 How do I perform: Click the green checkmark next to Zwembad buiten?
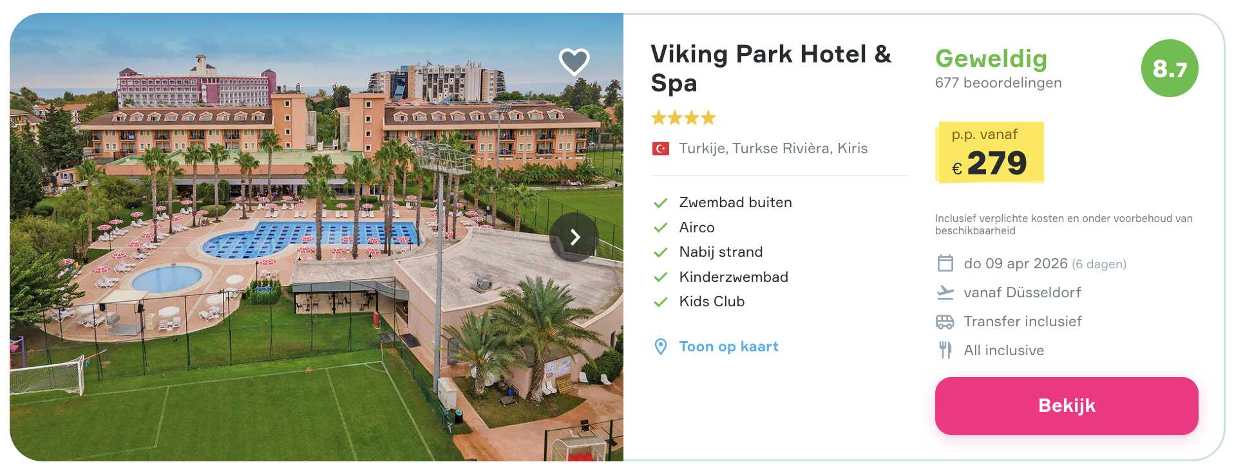[x=661, y=202]
